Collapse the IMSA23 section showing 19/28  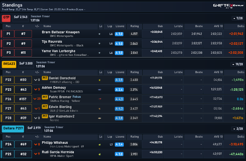coord(237,64)
